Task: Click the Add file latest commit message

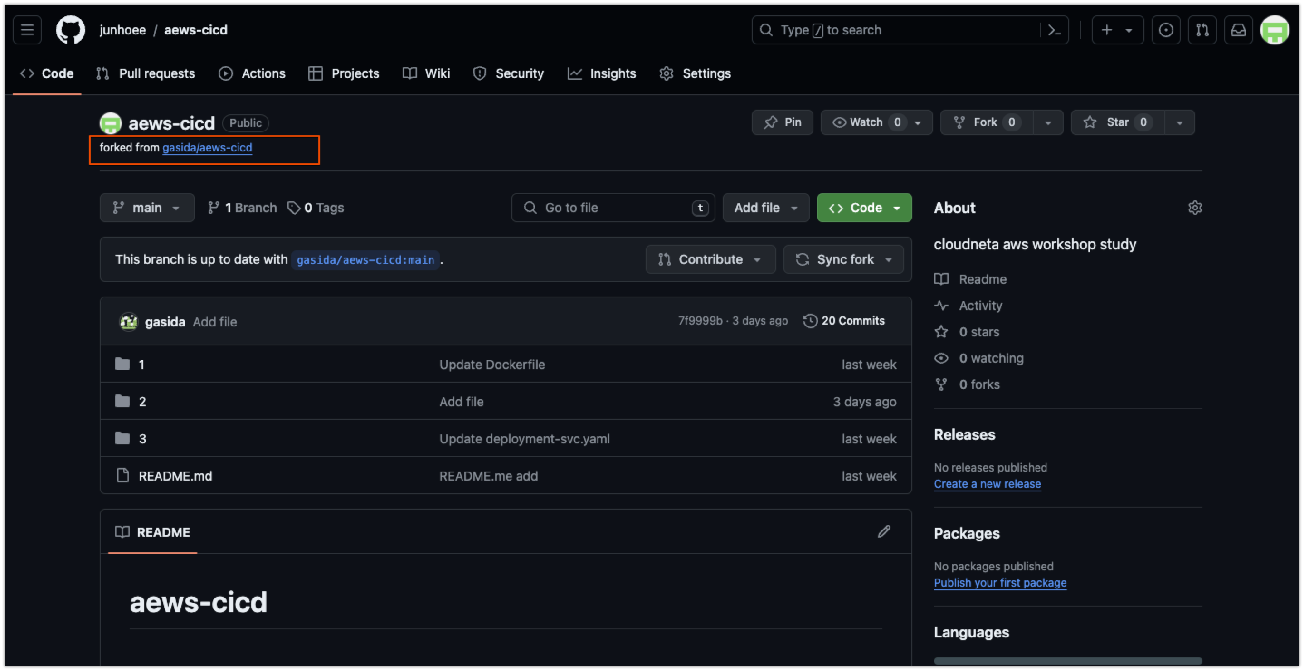Action: pyautogui.click(x=214, y=322)
